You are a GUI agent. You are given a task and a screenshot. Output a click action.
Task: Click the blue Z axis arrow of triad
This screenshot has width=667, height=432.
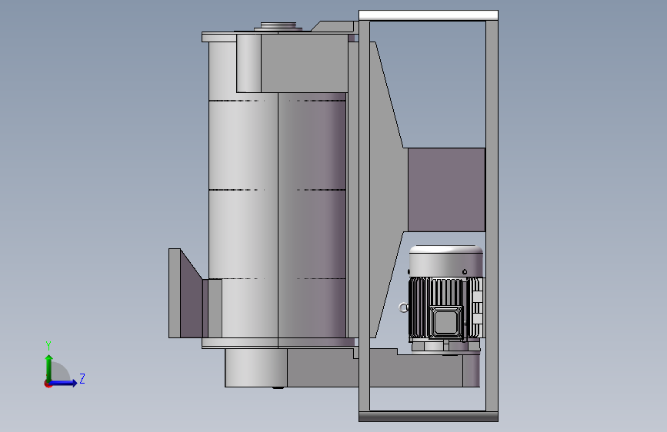64,383
